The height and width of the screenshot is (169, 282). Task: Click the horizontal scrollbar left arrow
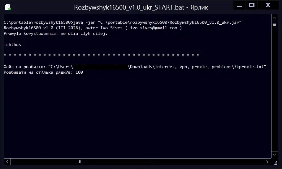7,162
